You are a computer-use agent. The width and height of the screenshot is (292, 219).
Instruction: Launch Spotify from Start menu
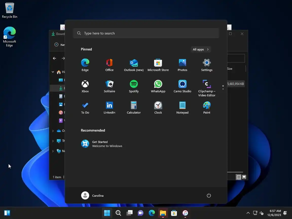(x=134, y=86)
